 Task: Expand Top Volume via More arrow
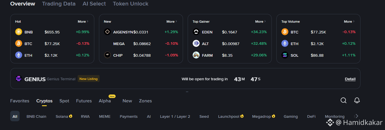pyautogui.click(x=349, y=22)
